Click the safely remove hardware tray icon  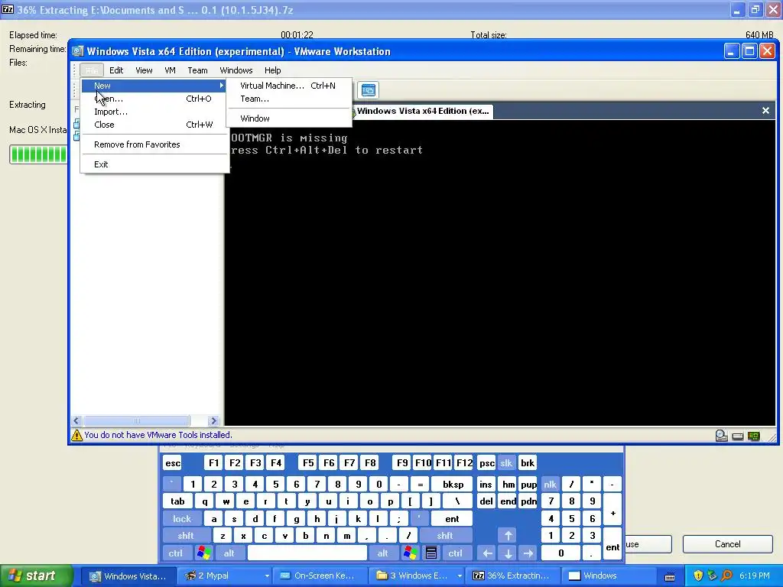712,576
